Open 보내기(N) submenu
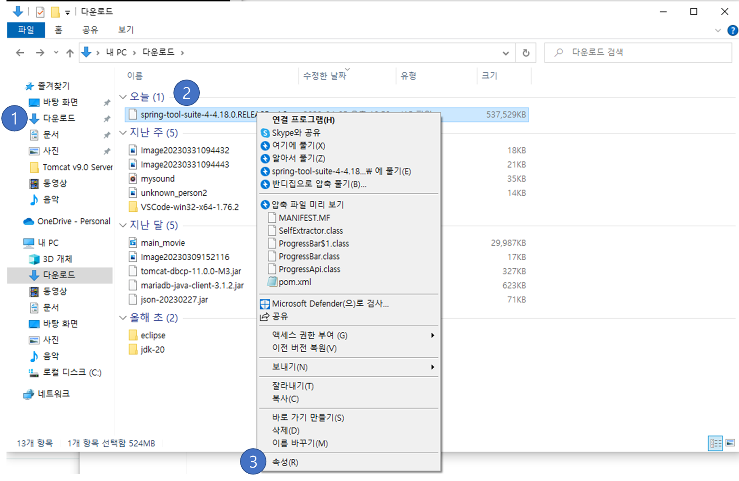Viewport: 739px width, 481px height. pyautogui.click(x=349, y=367)
